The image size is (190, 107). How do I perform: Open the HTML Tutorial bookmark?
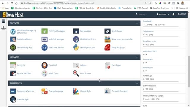[x=141, y=8]
